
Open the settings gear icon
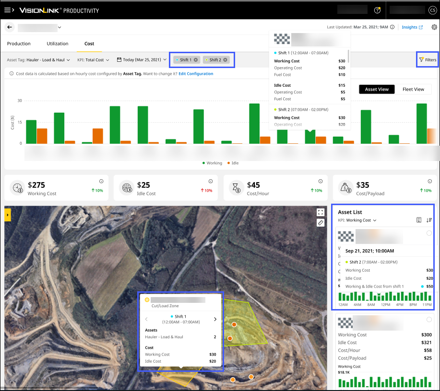point(434,27)
